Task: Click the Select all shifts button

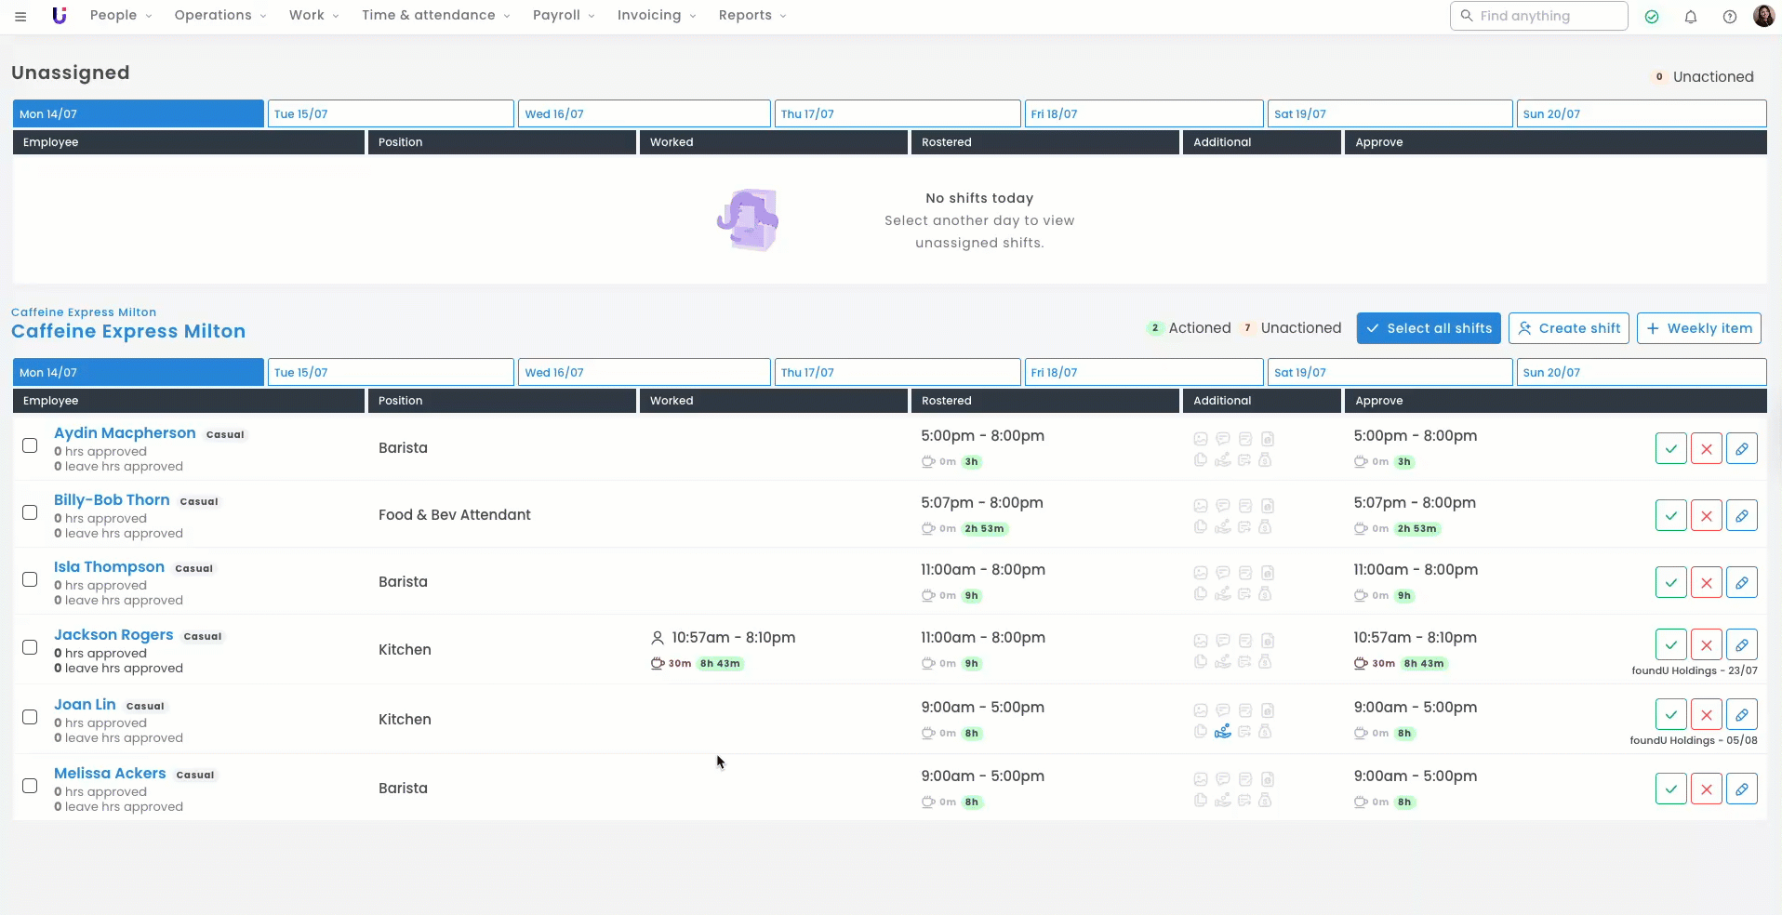Action: coord(1428,328)
